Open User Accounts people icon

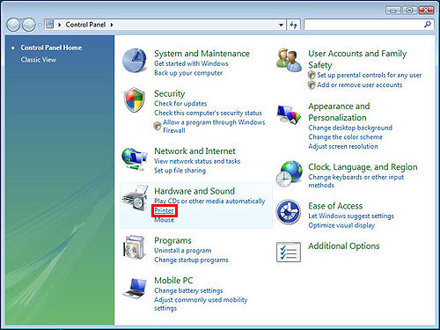[289, 60]
